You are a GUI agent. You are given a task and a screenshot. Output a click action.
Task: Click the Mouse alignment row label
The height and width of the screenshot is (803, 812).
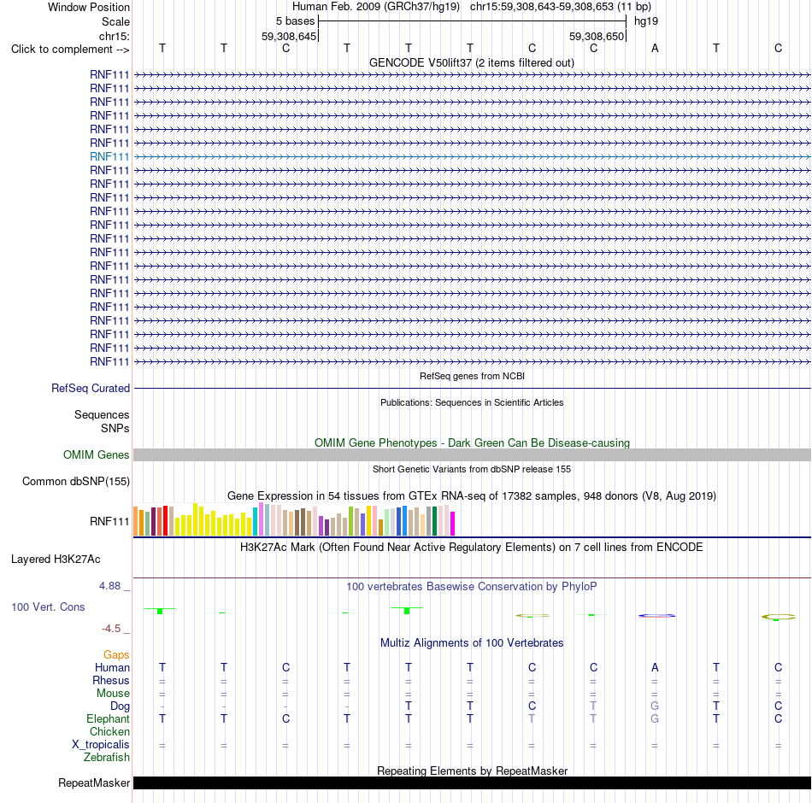(113, 693)
